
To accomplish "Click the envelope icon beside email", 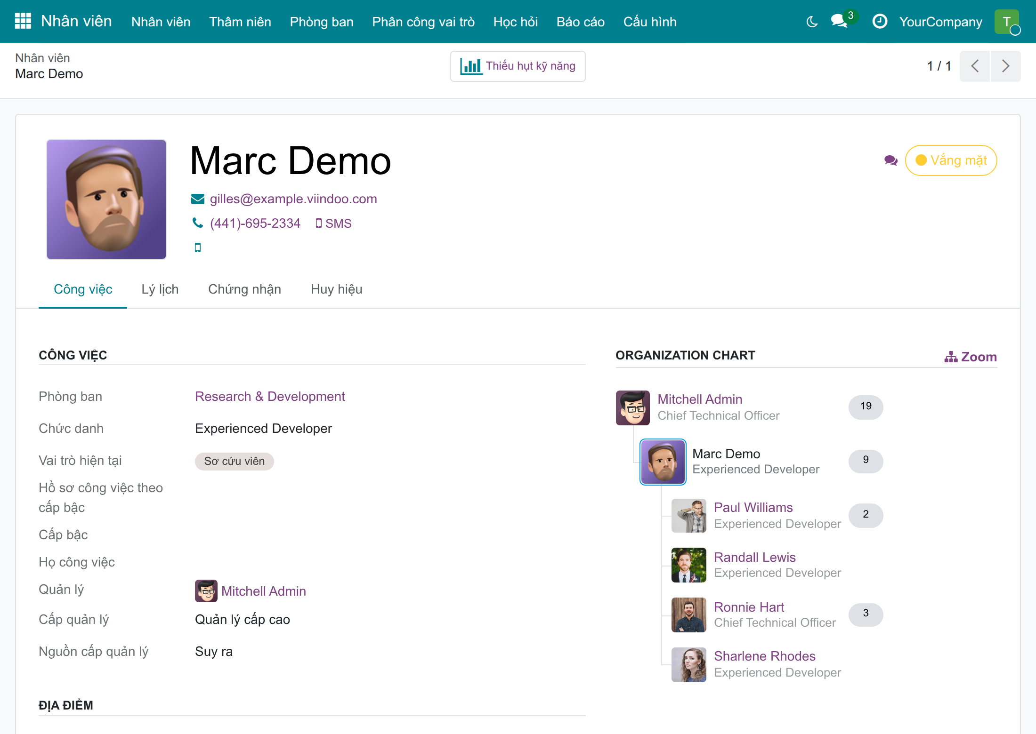I will 198,199.
